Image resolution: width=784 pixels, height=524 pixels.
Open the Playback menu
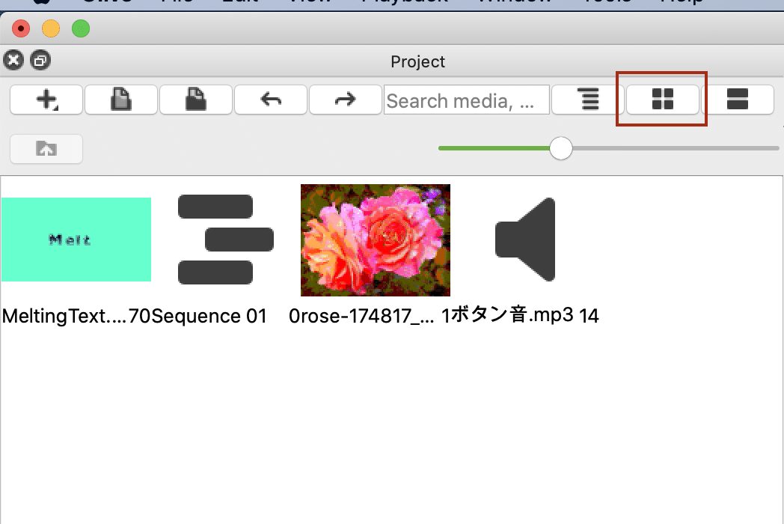click(405, 1)
